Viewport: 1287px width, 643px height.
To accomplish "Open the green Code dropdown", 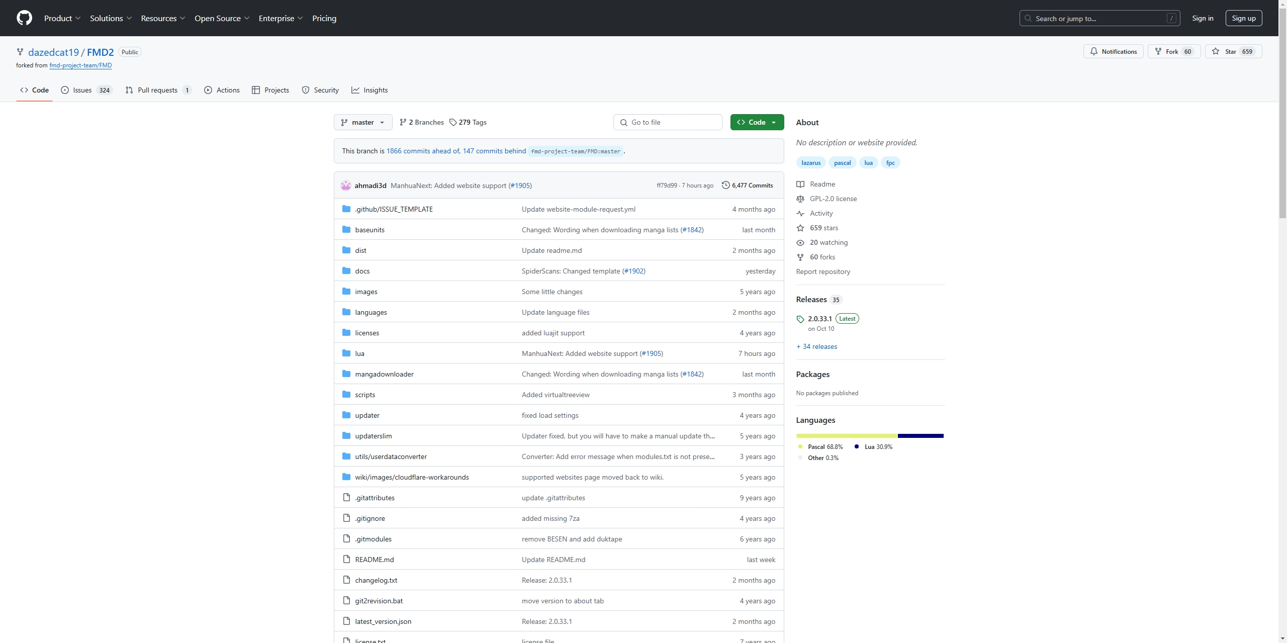I will click(757, 122).
